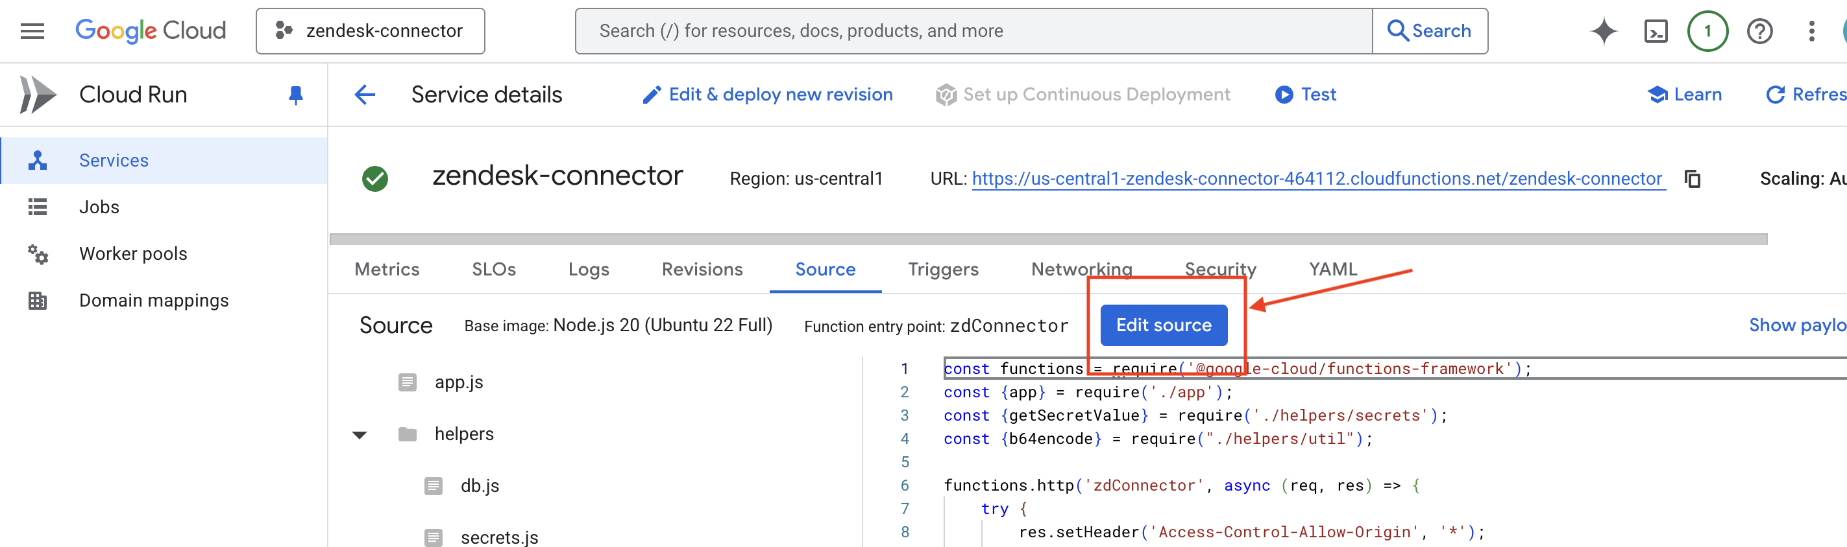The image size is (1847, 547).
Task: Collapse the helpers folder
Action: [360, 435]
